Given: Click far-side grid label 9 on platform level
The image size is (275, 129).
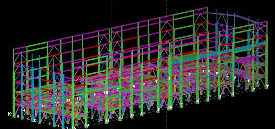Looking at the screenshot, I should [95, 95].
